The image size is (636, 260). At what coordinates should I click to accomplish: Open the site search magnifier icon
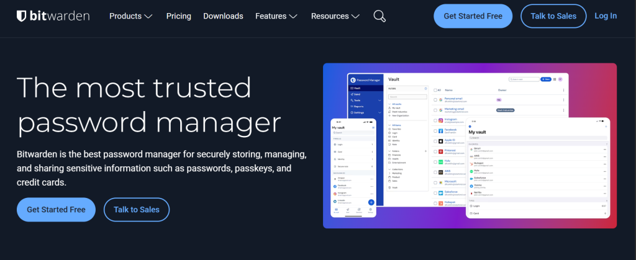coord(379,16)
